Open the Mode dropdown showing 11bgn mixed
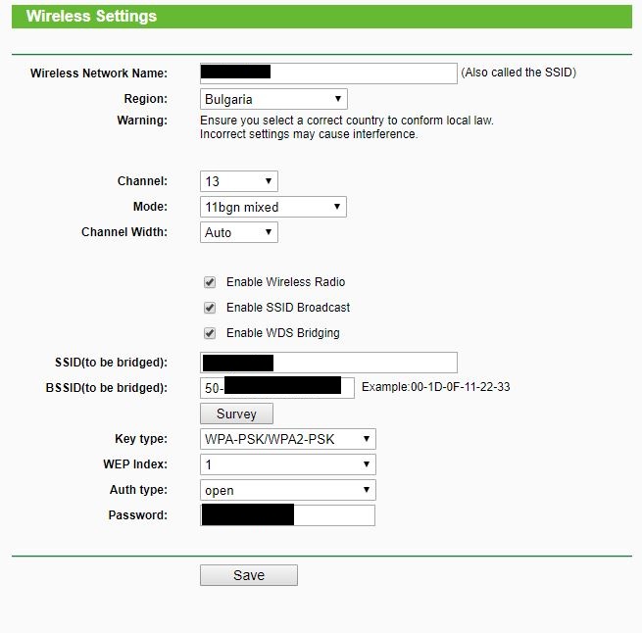Viewport: 642px width, 633px height. click(273, 207)
